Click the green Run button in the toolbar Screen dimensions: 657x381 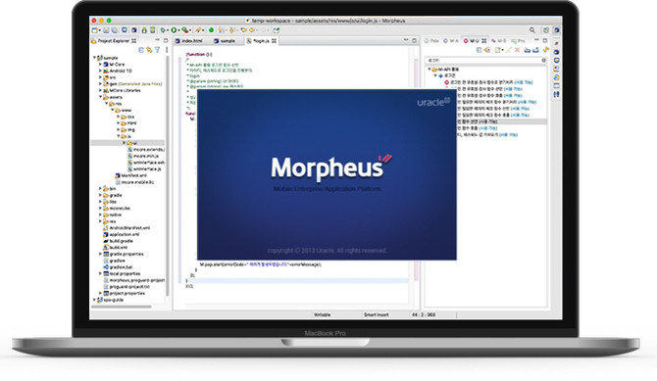click(x=174, y=30)
